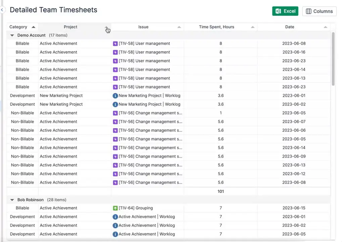The width and height of the screenshot is (342, 242).
Task: Open the Columns configuration button
Action: point(319,11)
